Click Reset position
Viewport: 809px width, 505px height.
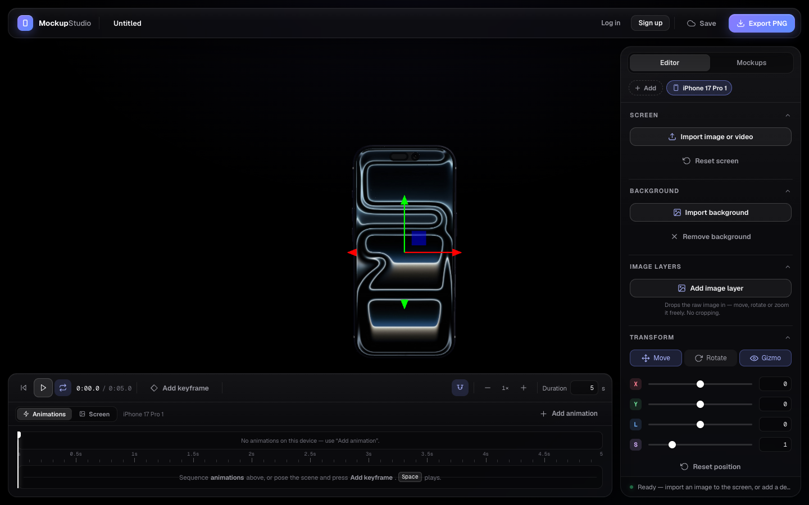pyautogui.click(x=711, y=467)
